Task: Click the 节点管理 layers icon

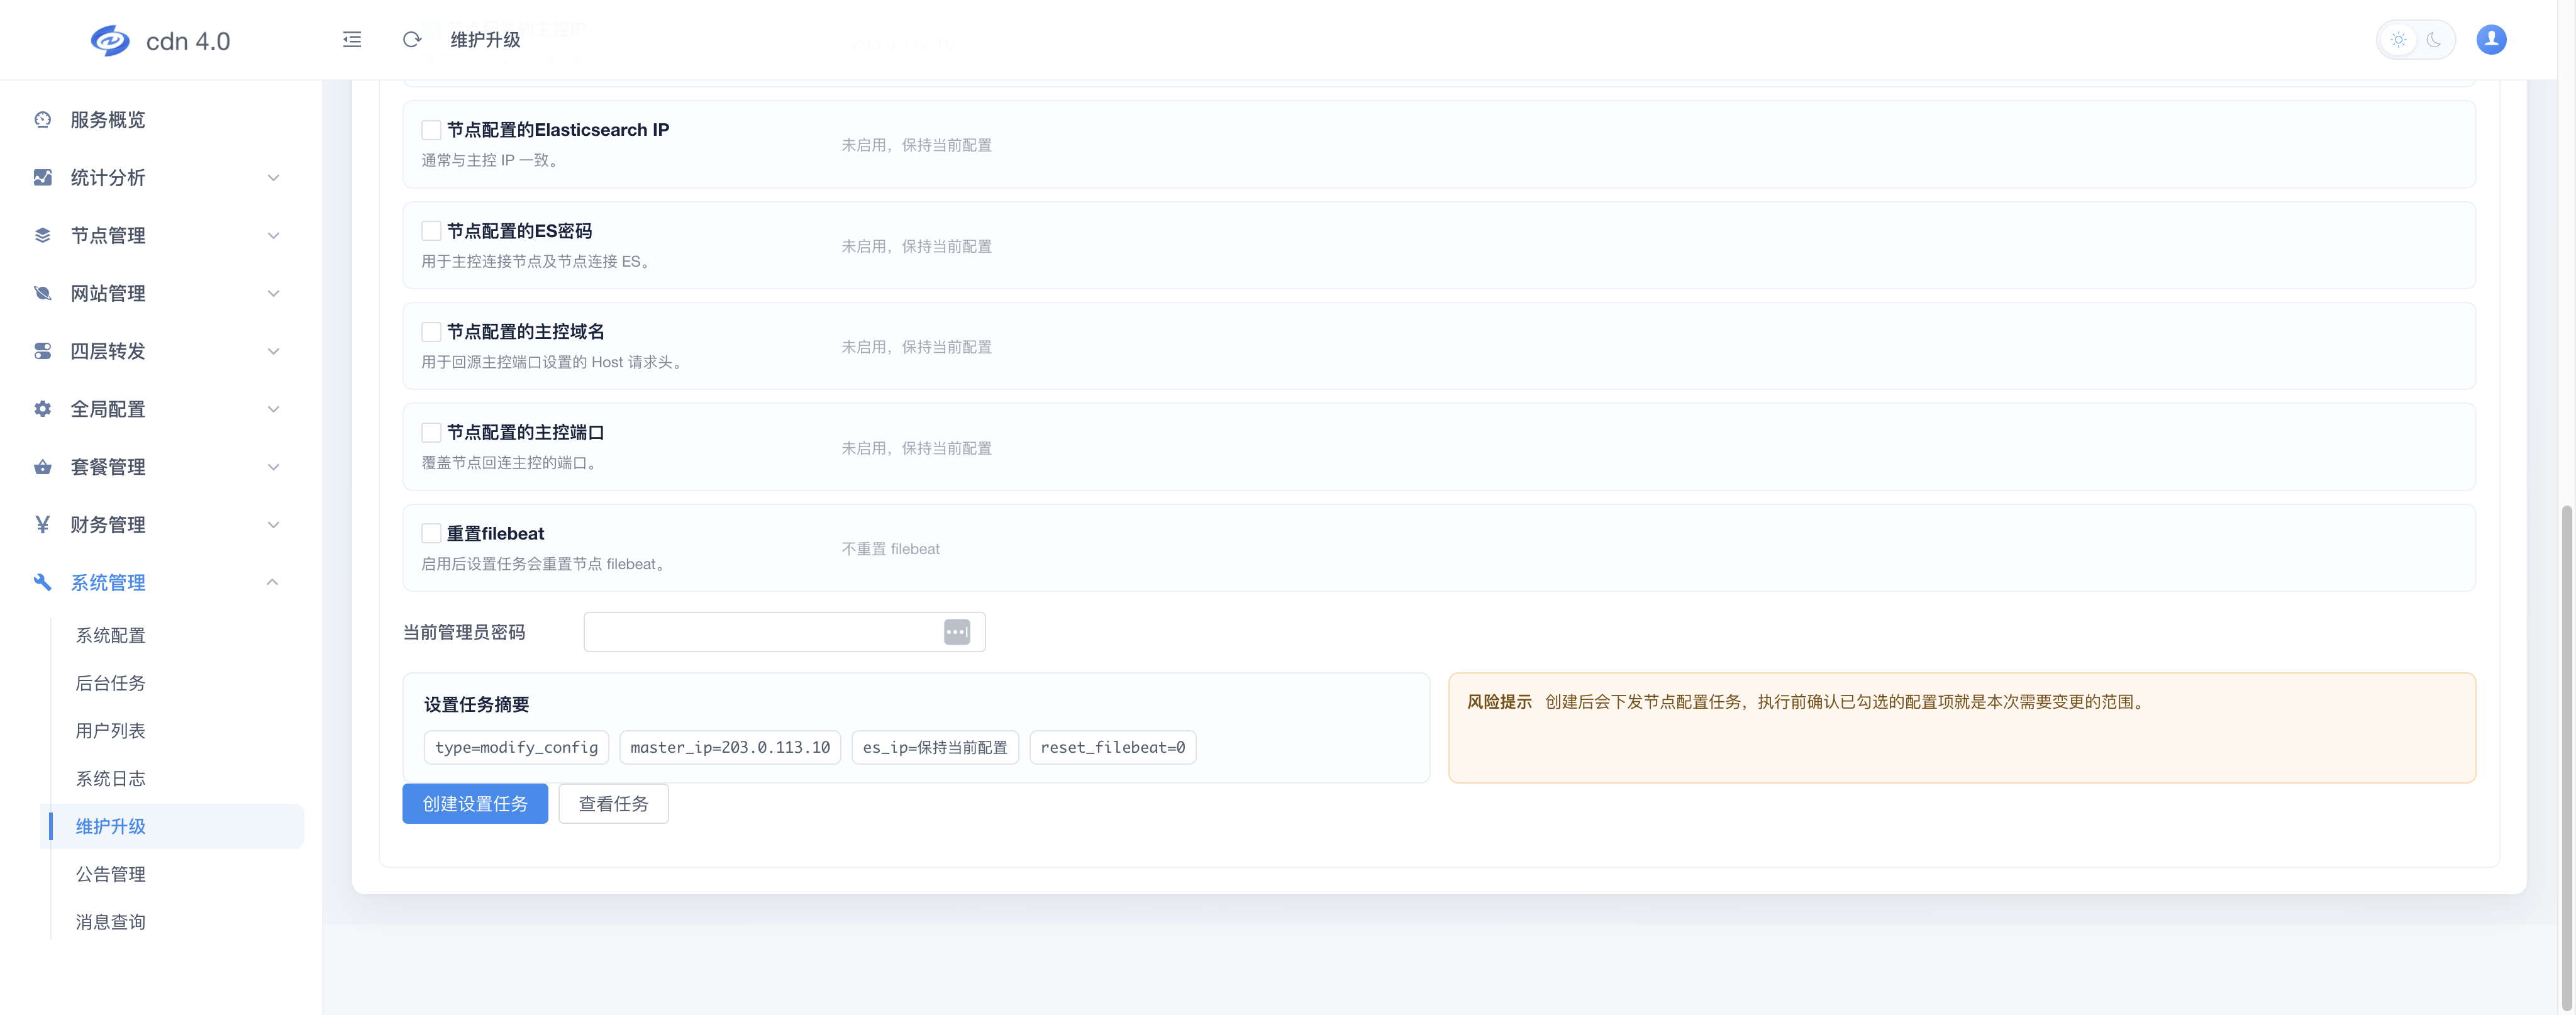Action: 42,235
